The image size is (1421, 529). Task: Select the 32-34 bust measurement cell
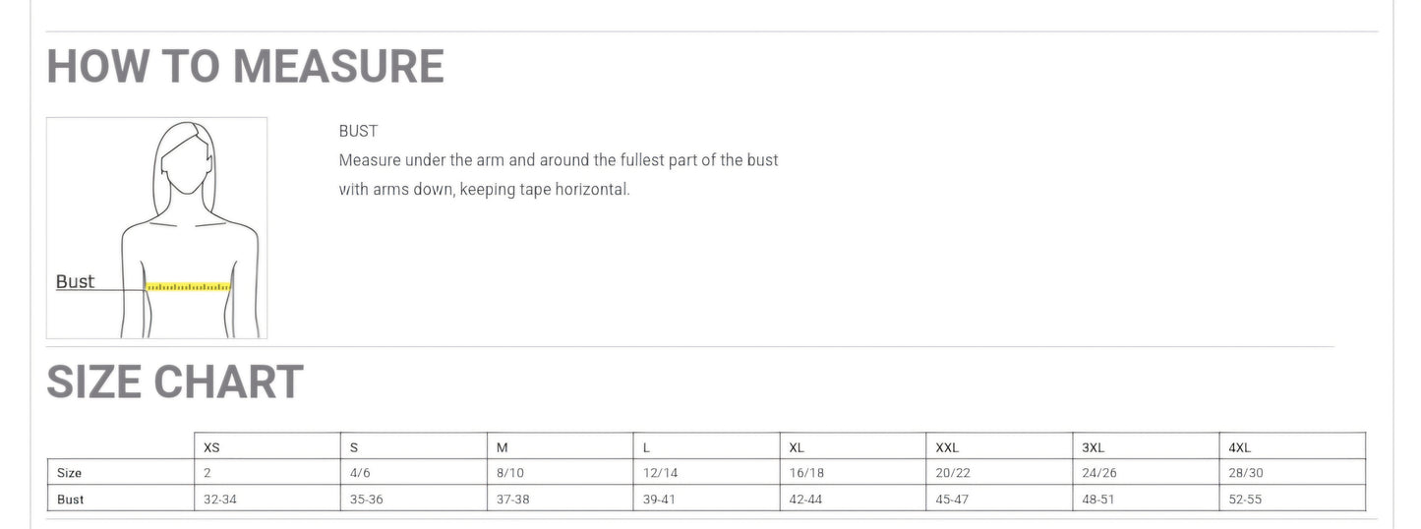(x=220, y=500)
